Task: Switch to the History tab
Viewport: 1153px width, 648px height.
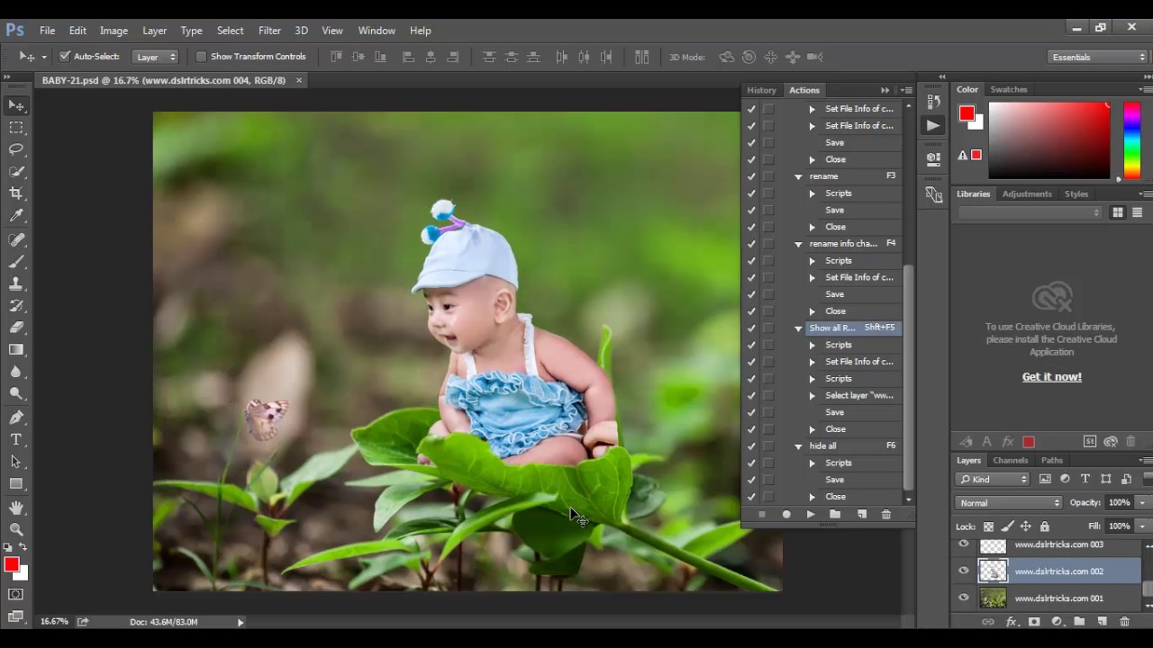Action: coord(761,90)
